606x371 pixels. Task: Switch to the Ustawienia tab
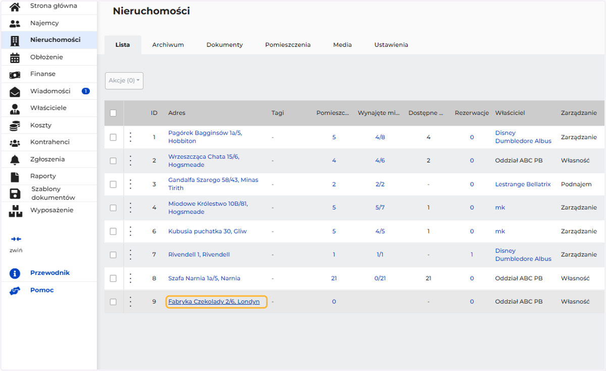pos(391,45)
